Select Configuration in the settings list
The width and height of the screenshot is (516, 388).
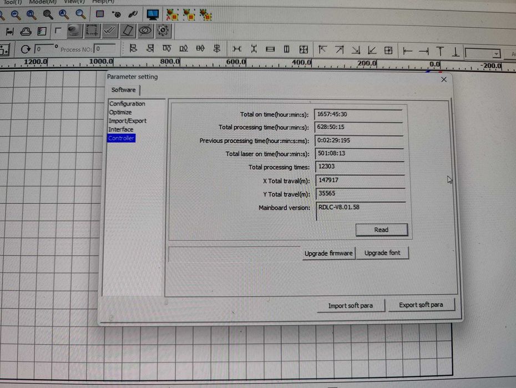pos(127,104)
